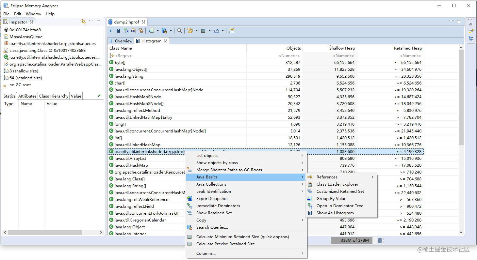Close the Inspector view

(x=31, y=22)
